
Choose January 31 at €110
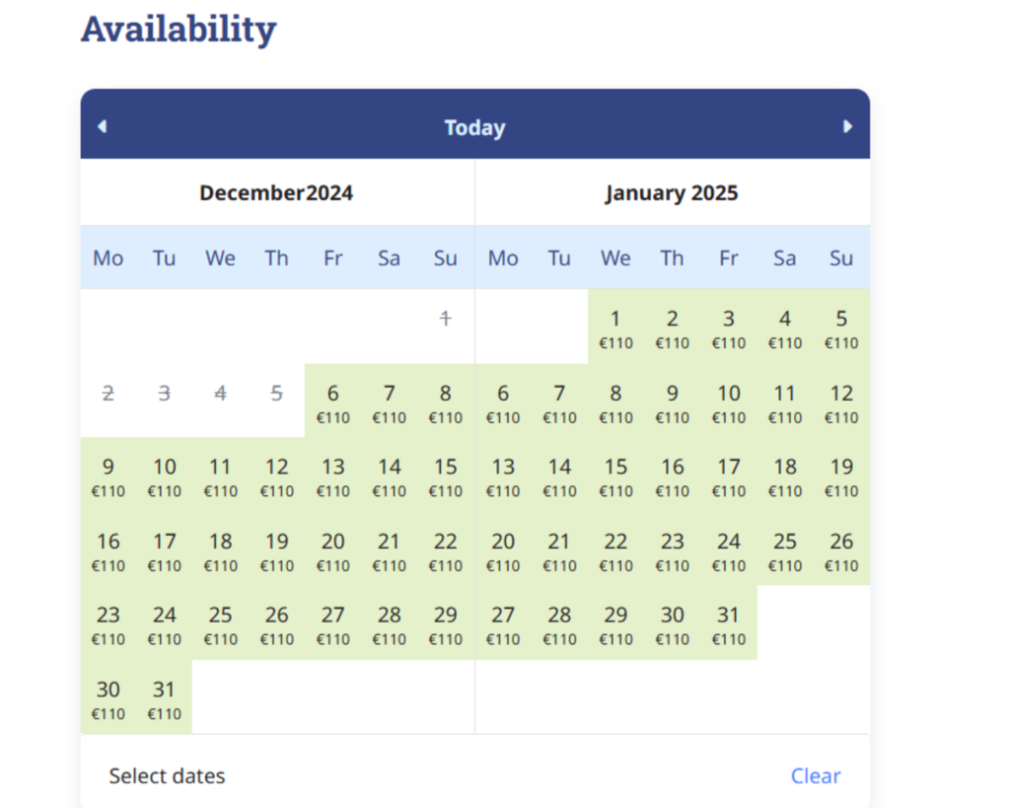coord(729,624)
